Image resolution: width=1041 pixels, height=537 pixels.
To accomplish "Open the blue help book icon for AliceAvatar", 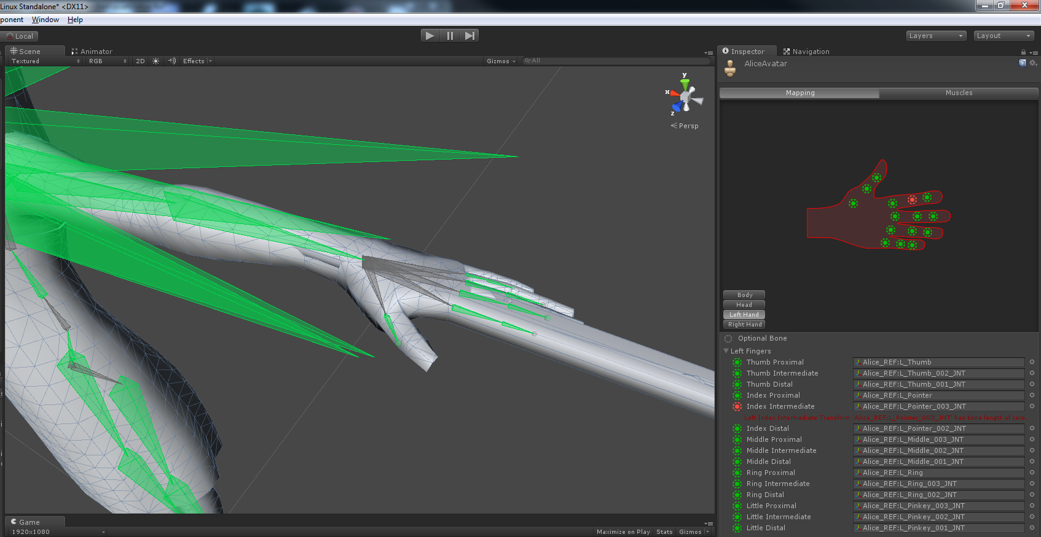I will 1023,63.
